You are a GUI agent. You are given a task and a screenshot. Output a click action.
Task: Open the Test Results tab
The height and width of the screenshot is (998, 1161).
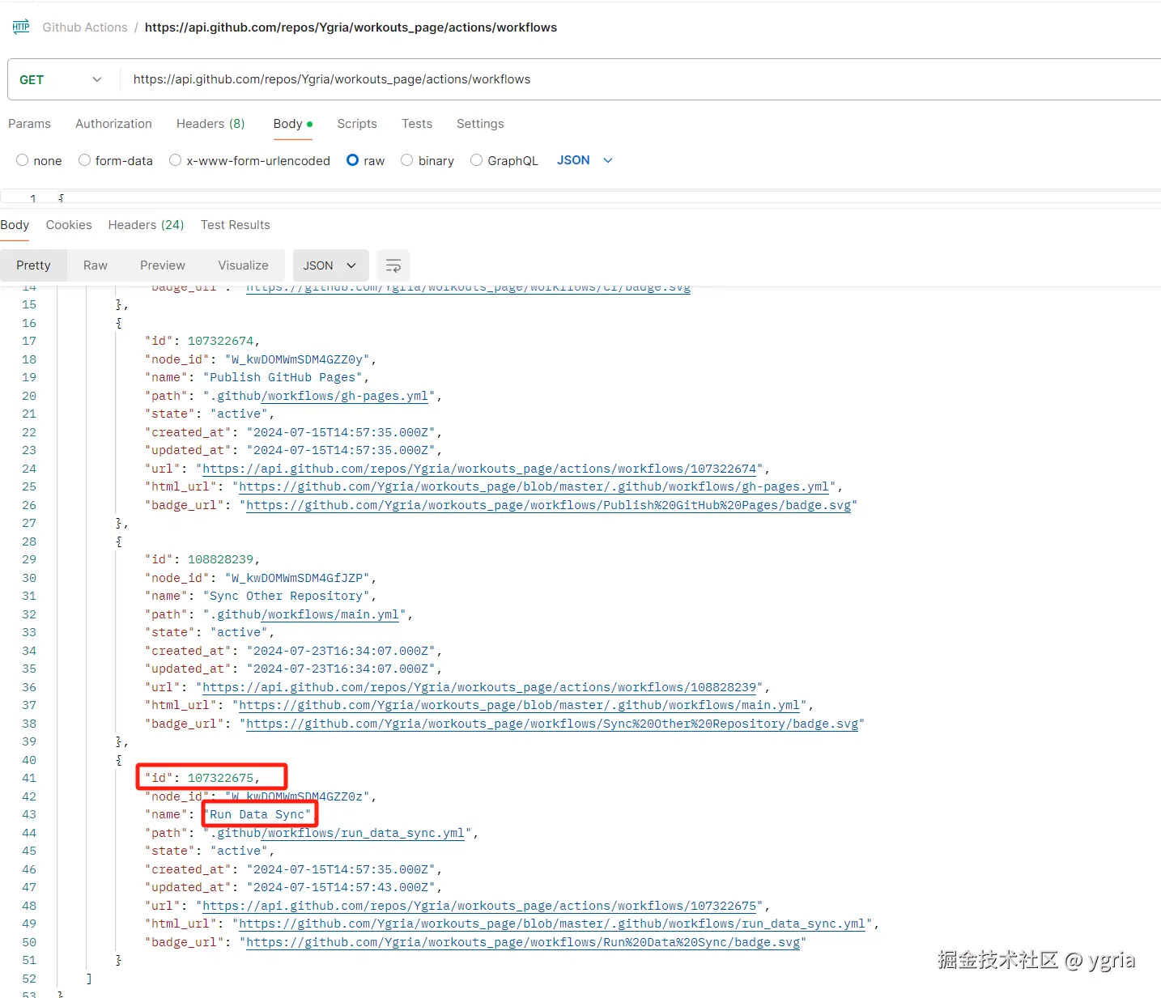tap(236, 225)
